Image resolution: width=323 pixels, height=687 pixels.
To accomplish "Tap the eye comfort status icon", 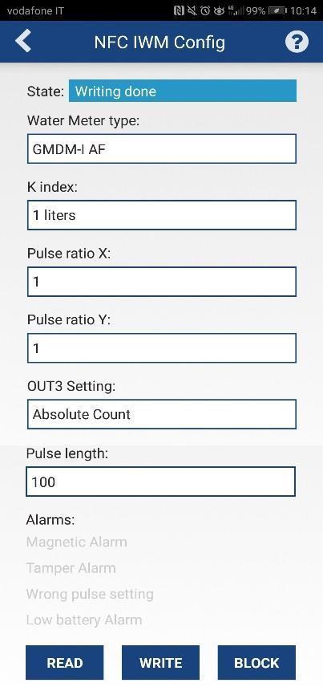I will [219, 11].
